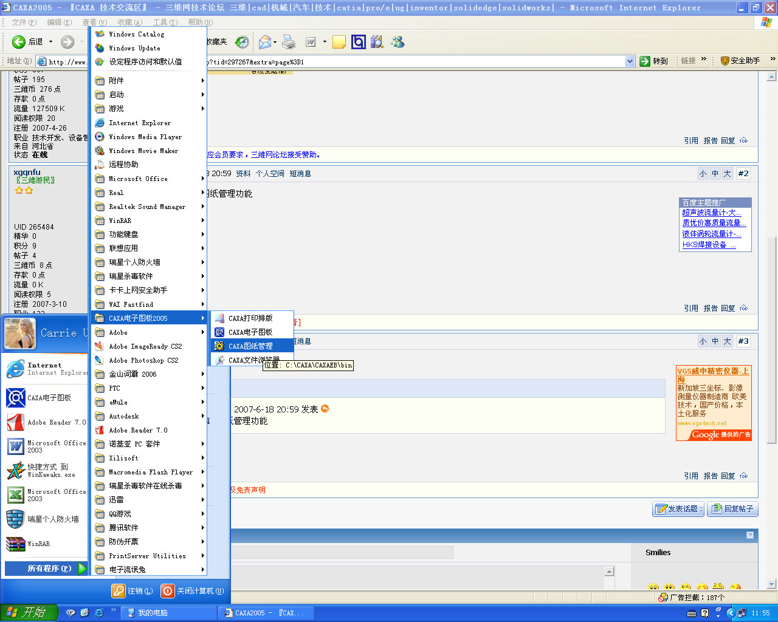This screenshot has height=622, width=778.
Task: Click the vertical scrollbar down arrow
Action: click(772, 584)
